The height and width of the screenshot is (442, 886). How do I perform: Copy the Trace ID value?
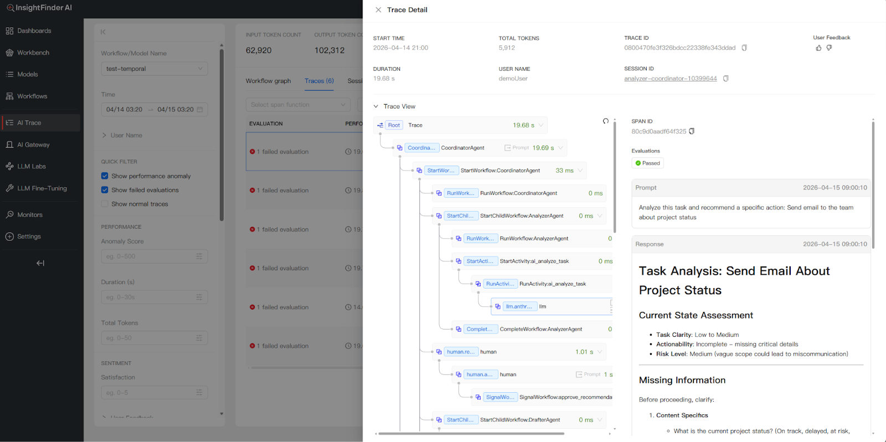coord(744,48)
